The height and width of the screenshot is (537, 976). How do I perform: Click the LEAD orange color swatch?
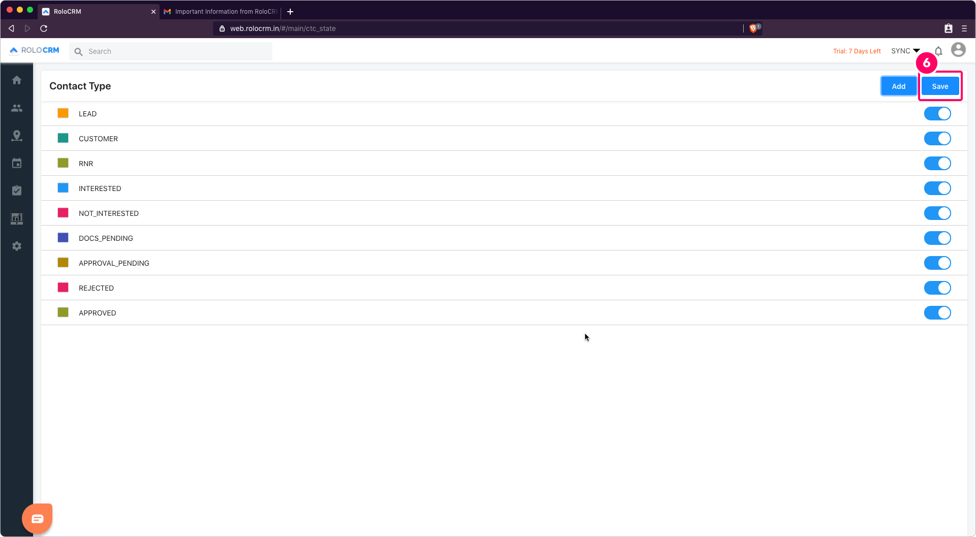tap(63, 113)
